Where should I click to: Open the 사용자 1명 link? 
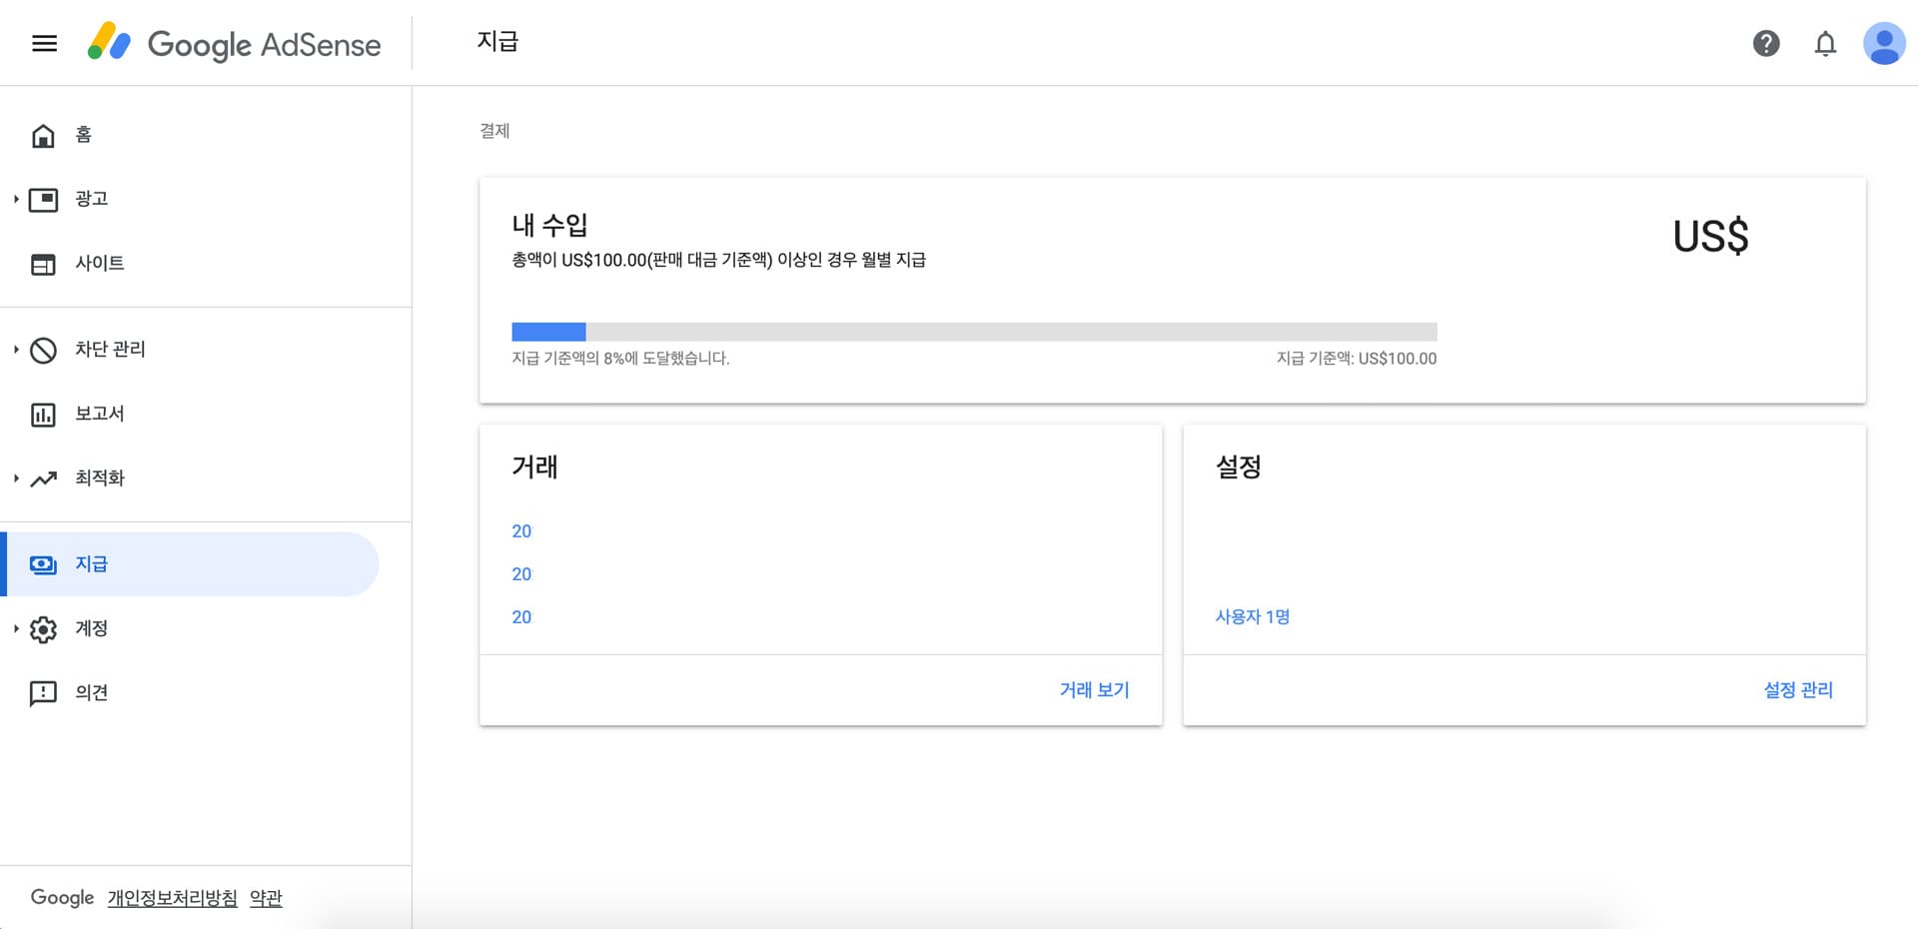tap(1253, 616)
